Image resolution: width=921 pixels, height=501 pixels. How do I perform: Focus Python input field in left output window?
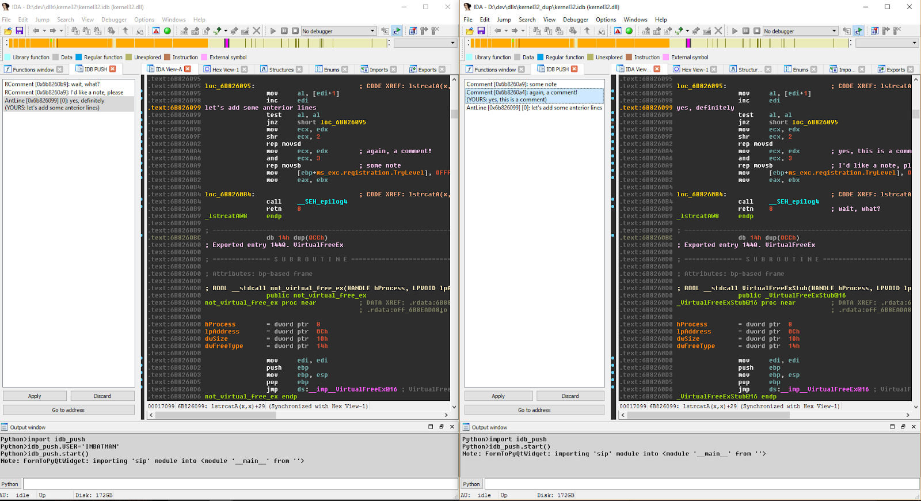[240, 484]
